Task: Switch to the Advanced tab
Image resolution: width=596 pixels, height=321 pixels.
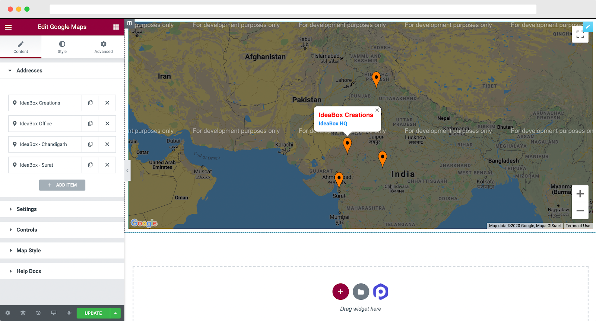Action: [104, 47]
